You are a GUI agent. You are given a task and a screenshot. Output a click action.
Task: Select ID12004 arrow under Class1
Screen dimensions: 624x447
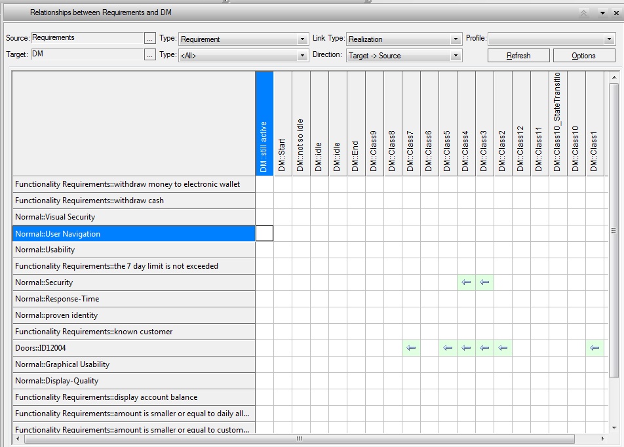click(x=595, y=348)
